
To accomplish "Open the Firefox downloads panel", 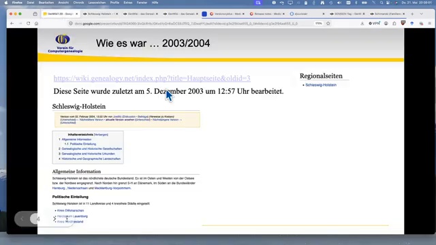I will click(362, 24).
